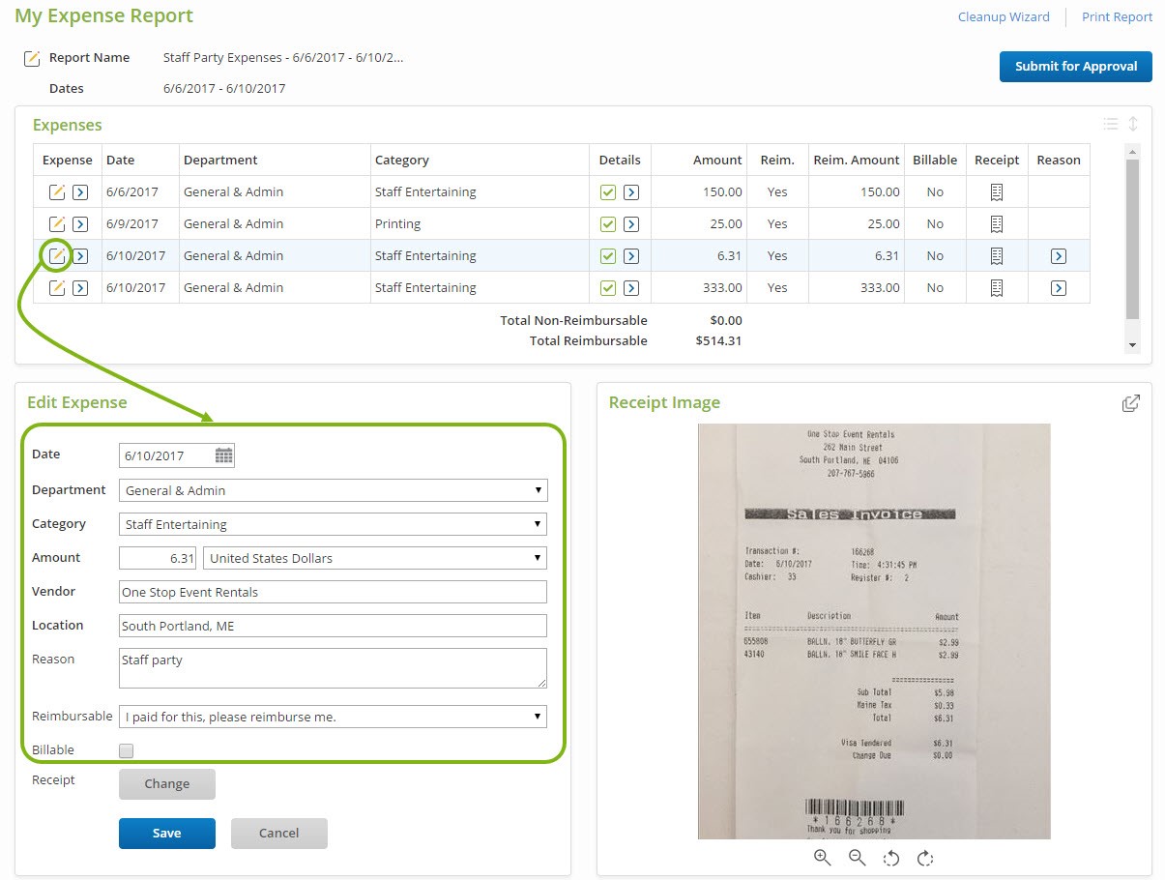This screenshot has height=880, width=1165.
Task: Zoom out of the receipt image
Action: (857, 858)
